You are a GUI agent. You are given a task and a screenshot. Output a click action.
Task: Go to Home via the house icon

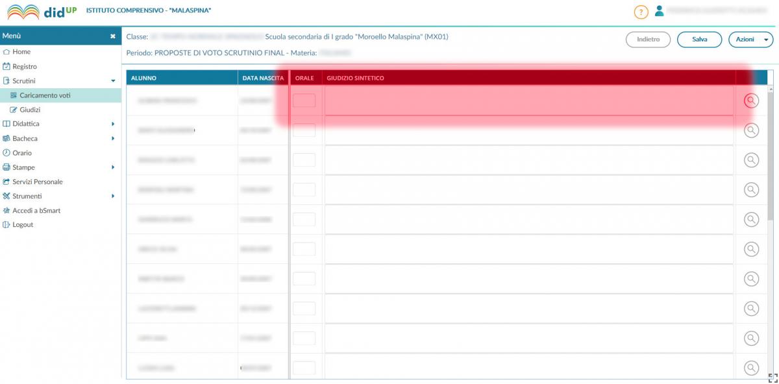click(6, 52)
